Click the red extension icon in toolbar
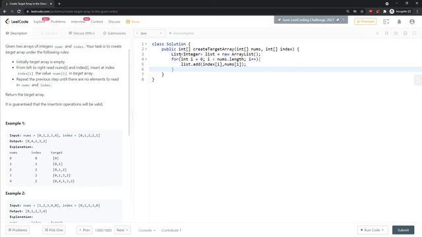The width and height of the screenshot is (422, 237). click(x=371, y=11)
